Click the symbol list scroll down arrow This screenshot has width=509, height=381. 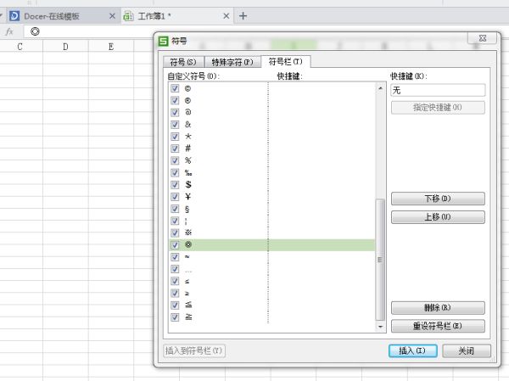point(380,327)
